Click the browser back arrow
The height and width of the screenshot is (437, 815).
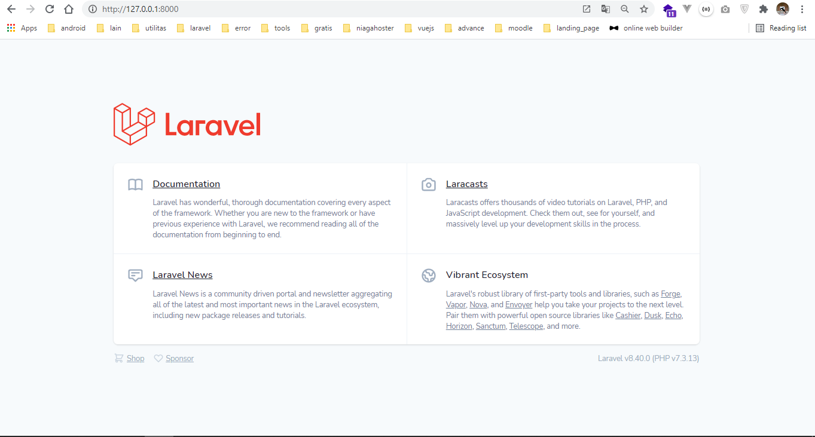coord(11,9)
